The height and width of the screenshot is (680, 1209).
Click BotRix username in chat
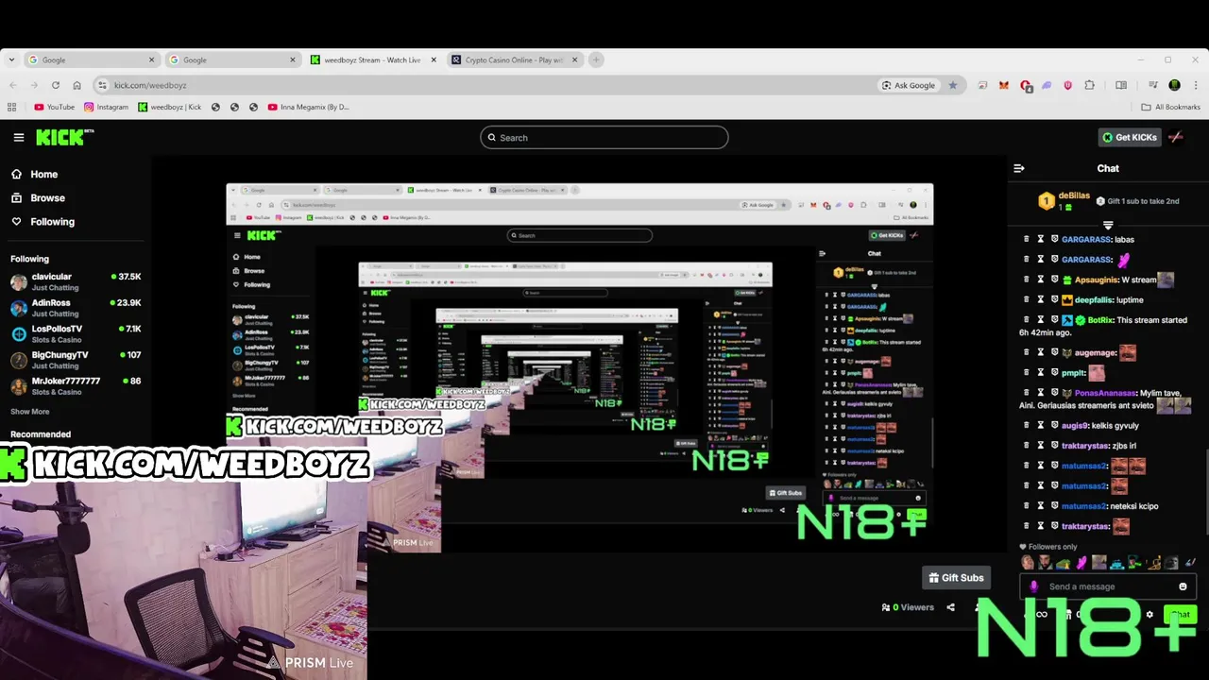coord(1099,320)
